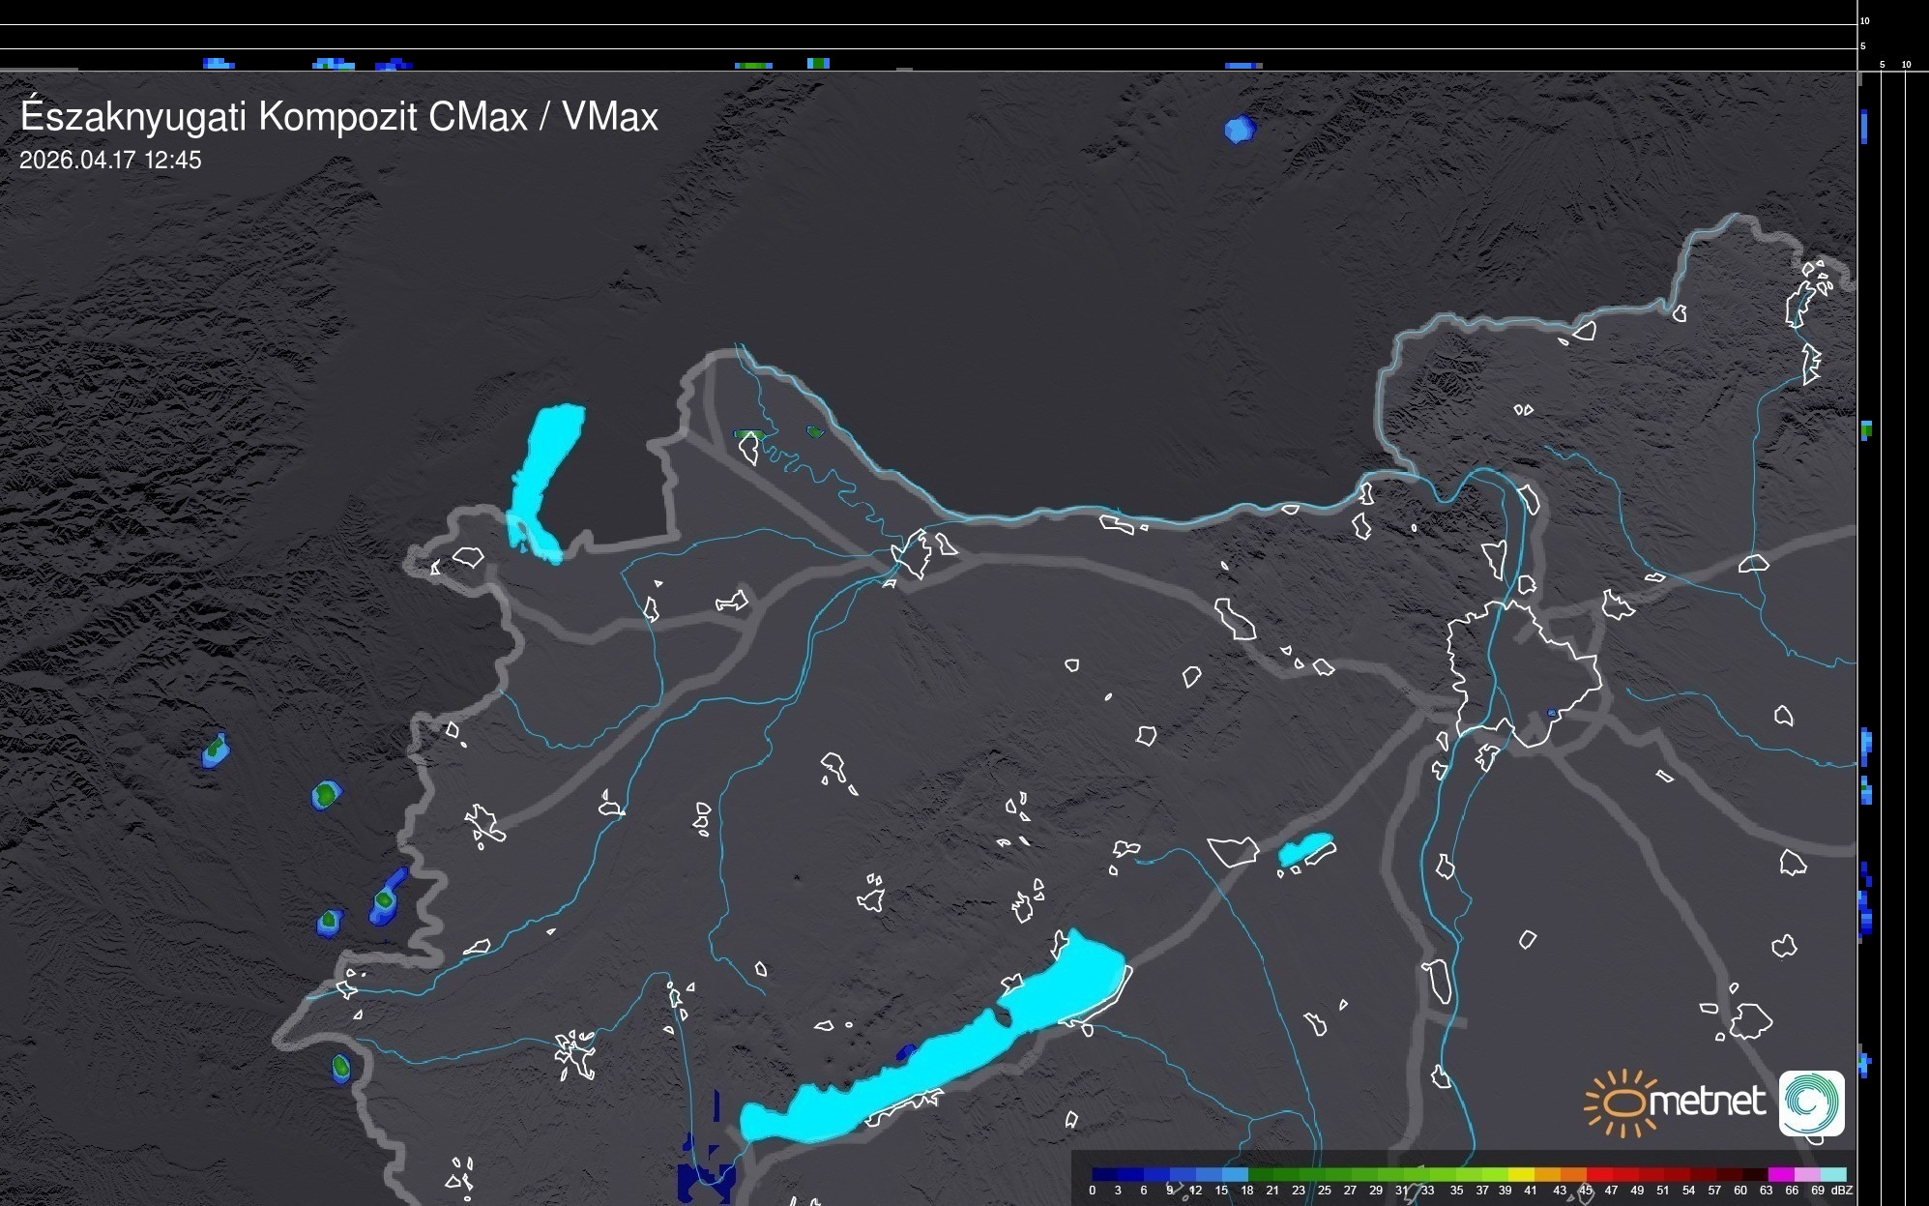The width and height of the screenshot is (1929, 1206).
Task: Pick the darkest navy 0 dBZ swatch
Action: click(x=1104, y=1175)
